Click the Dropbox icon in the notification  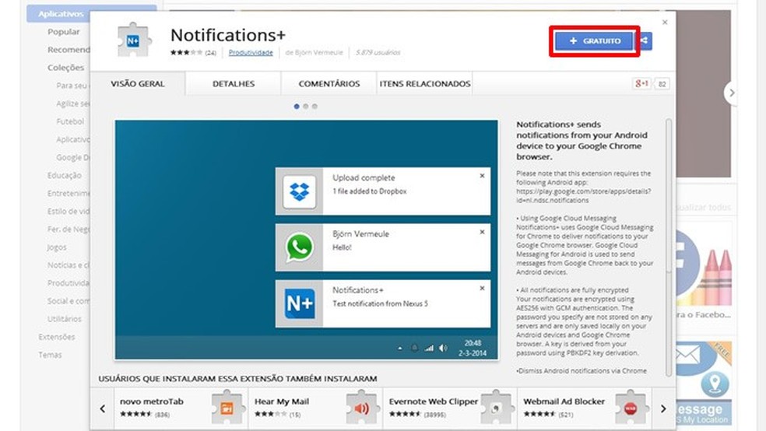[300, 191]
